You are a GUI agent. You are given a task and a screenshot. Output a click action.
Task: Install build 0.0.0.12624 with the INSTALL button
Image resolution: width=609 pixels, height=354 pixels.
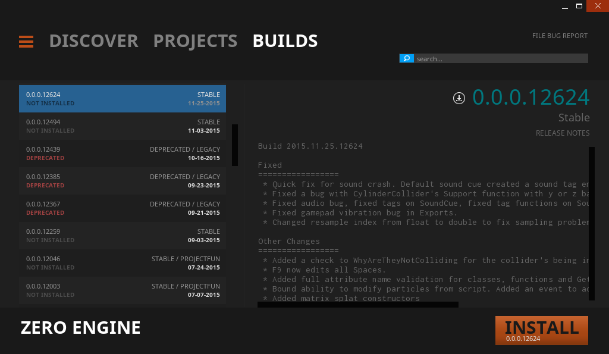(x=541, y=330)
